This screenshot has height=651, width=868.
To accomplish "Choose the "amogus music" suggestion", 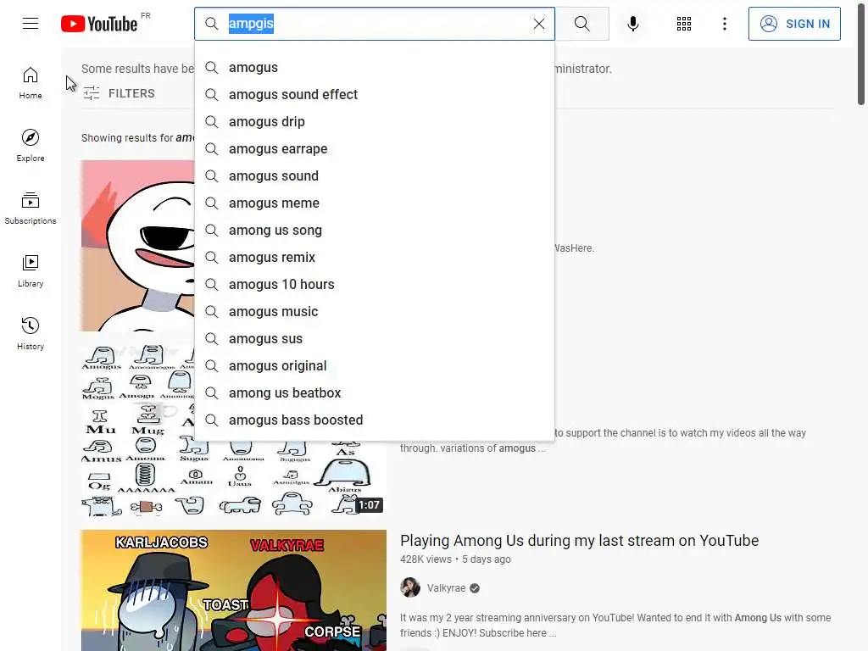I will (375, 312).
